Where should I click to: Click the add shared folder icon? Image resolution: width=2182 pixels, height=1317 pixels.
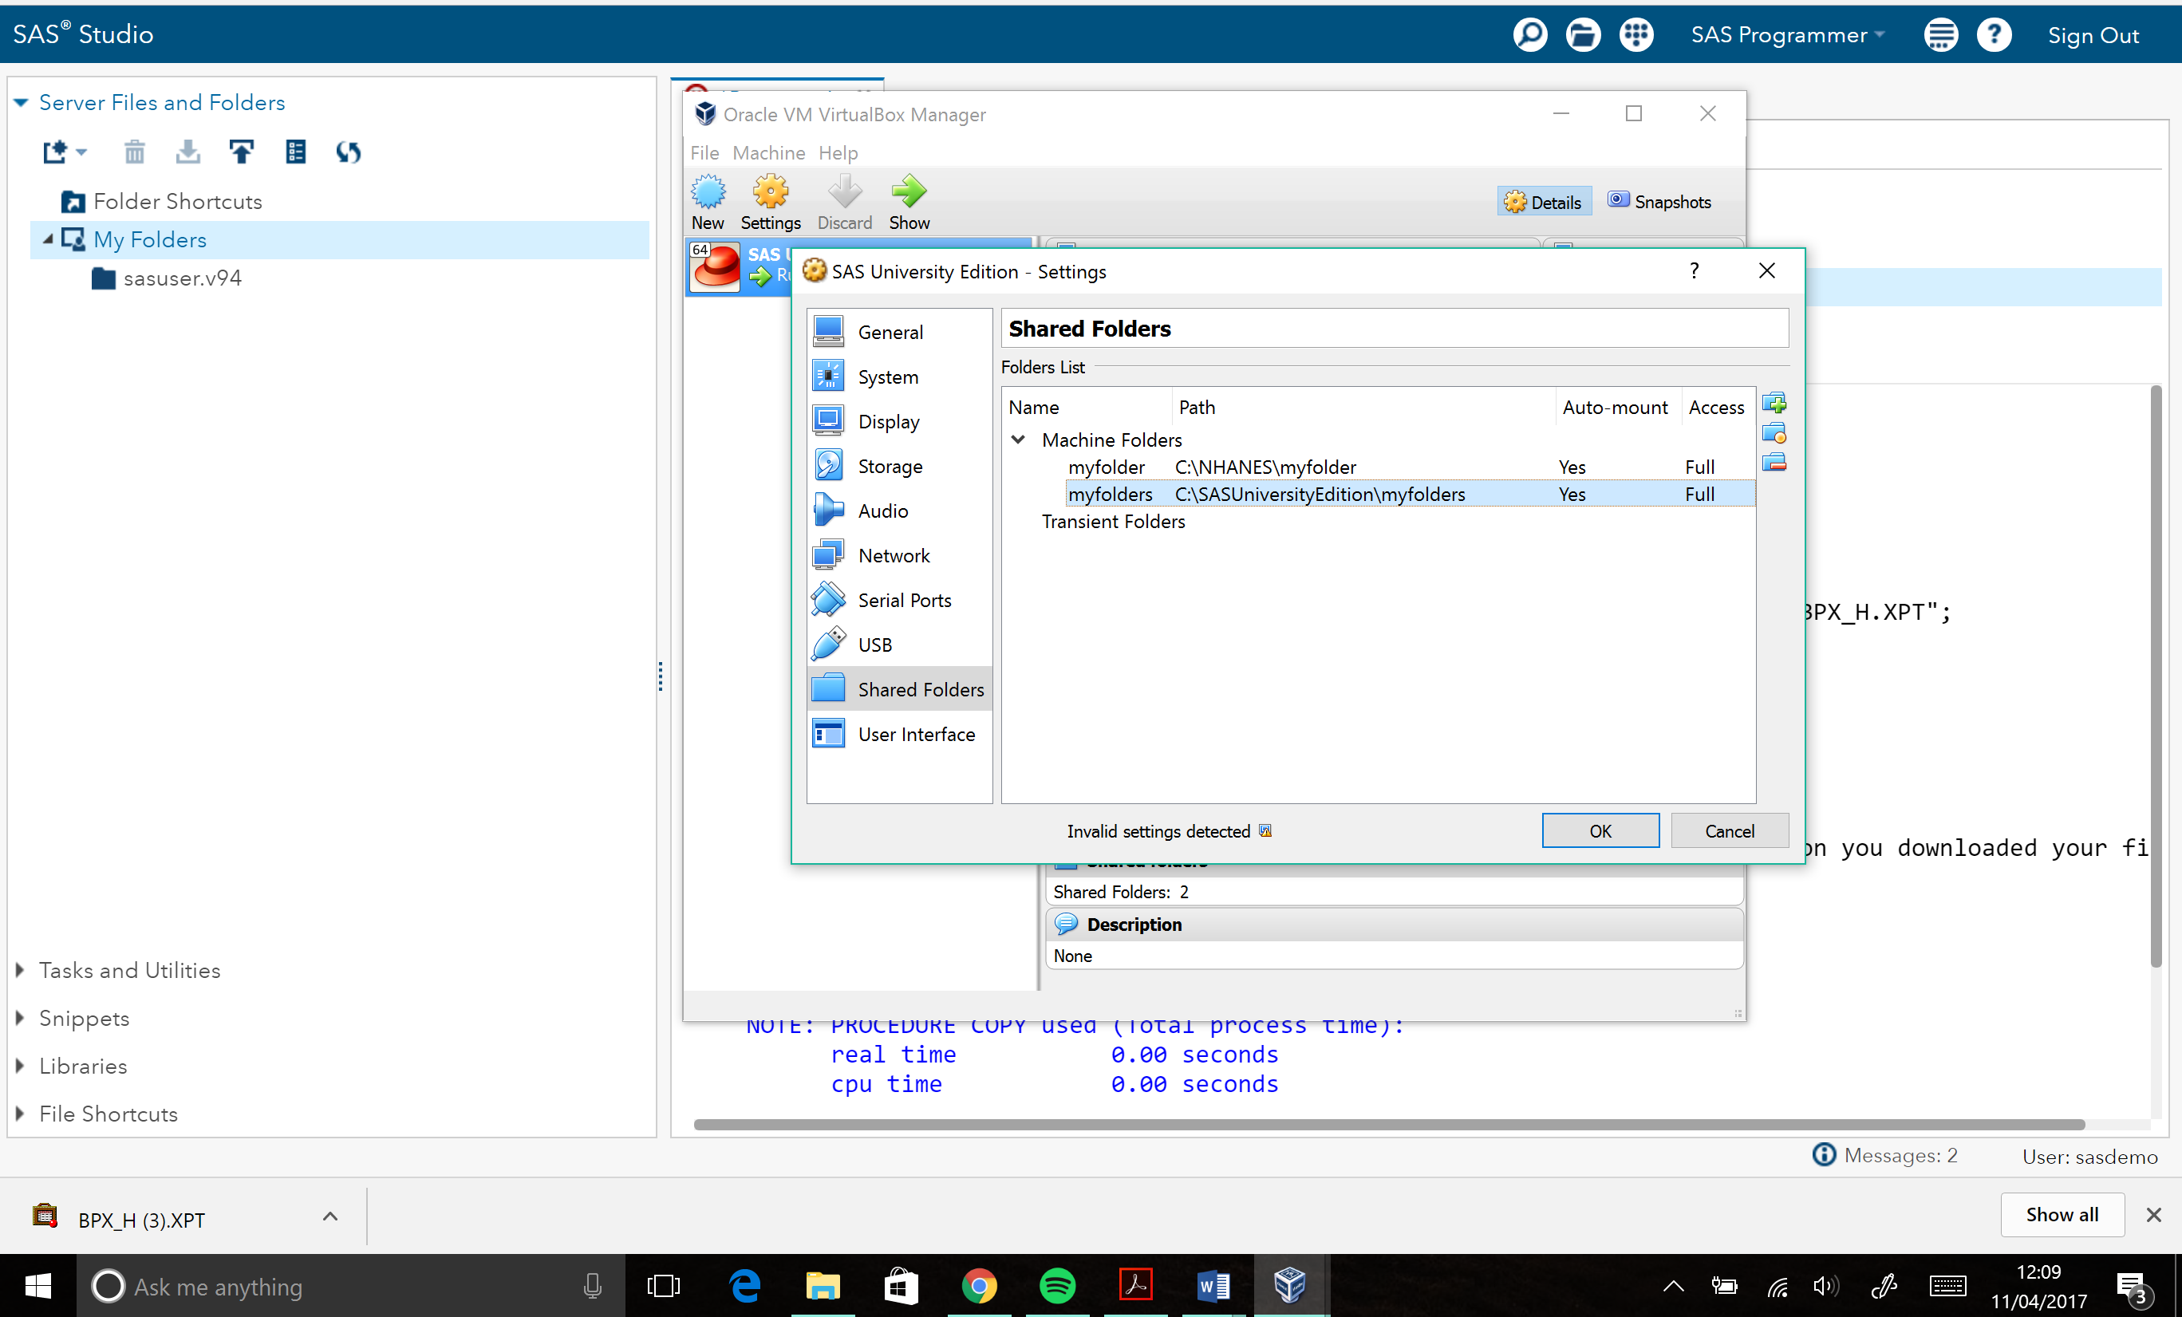click(x=1774, y=404)
